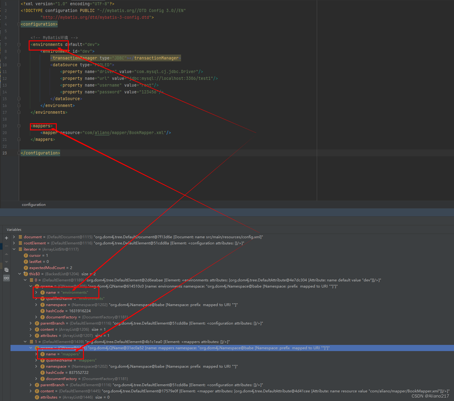Click the move watch down arrow

(6, 262)
